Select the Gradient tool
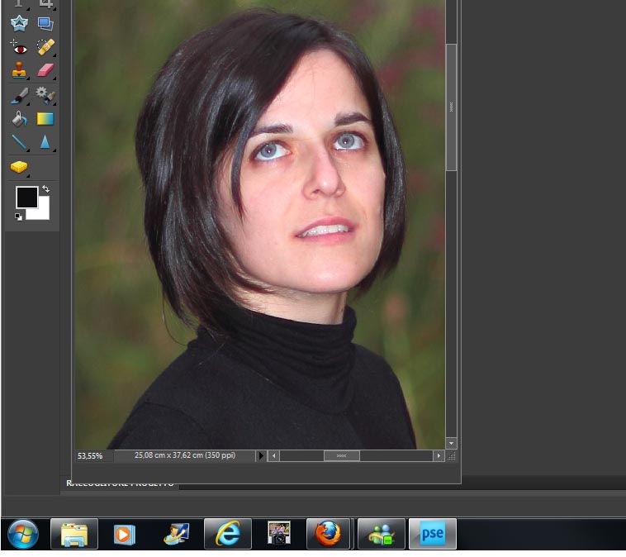Screen dimensions: 626x557 click(45, 119)
